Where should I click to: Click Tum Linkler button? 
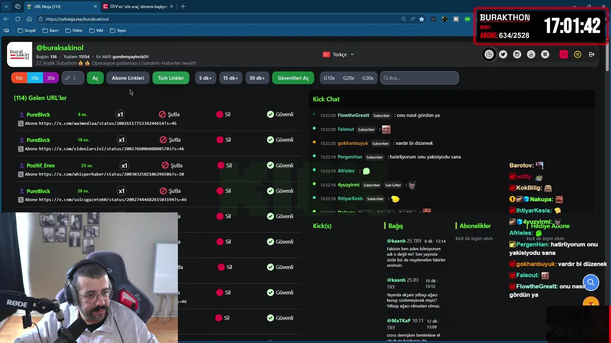coord(171,78)
